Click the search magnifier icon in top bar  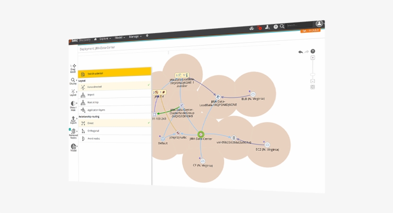(x=282, y=26)
